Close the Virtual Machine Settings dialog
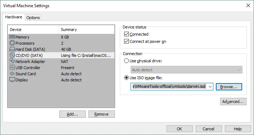This screenshot has height=135, width=254. point(248,6)
